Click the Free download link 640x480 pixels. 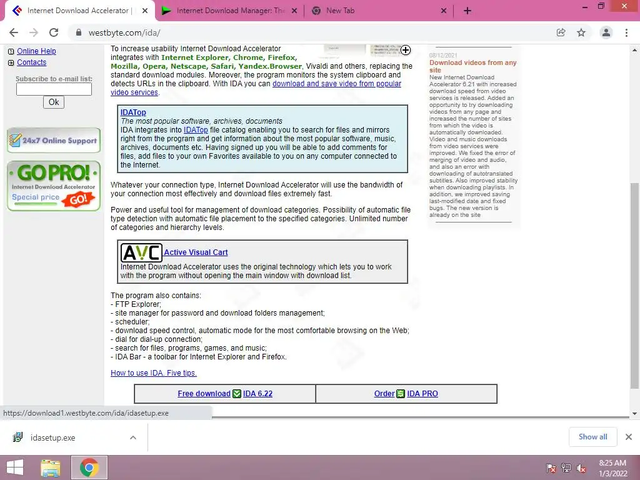pyautogui.click(x=204, y=394)
